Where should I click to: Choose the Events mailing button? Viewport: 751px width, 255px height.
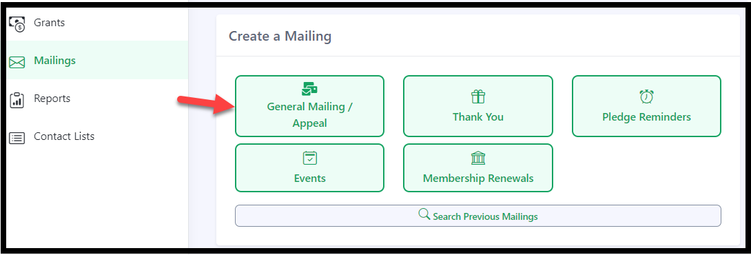tap(309, 167)
